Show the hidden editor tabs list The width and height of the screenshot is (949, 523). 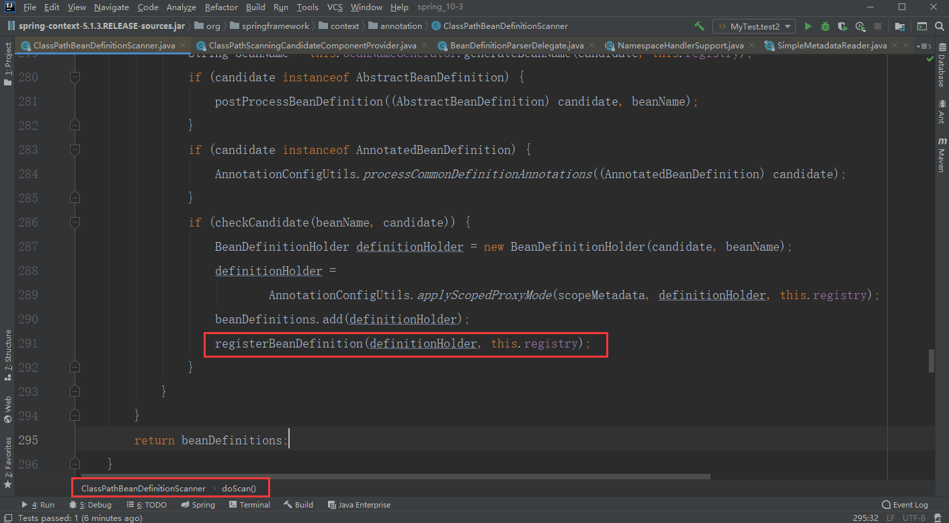(x=925, y=46)
